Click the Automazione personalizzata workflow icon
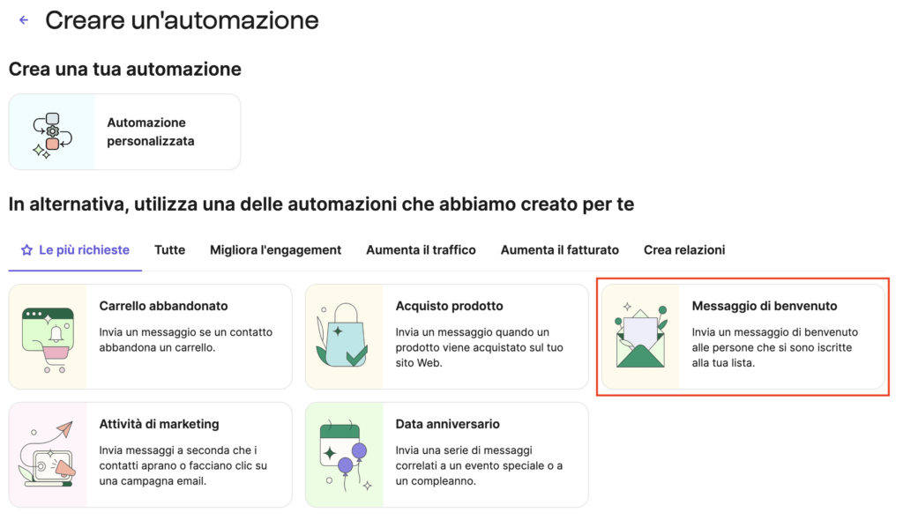The width and height of the screenshot is (903, 520). 52,136
